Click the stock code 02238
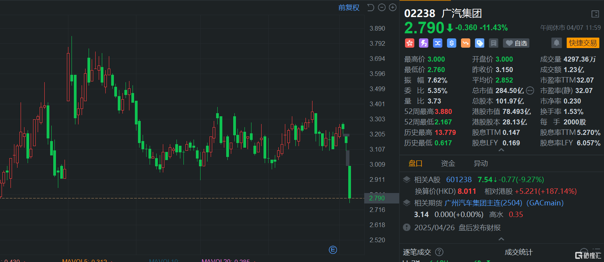 coord(420,14)
